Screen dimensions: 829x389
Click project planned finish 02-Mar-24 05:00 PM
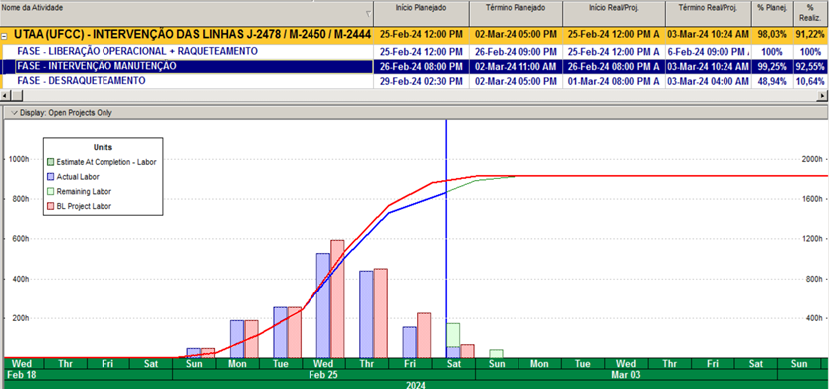click(x=516, y=35)
